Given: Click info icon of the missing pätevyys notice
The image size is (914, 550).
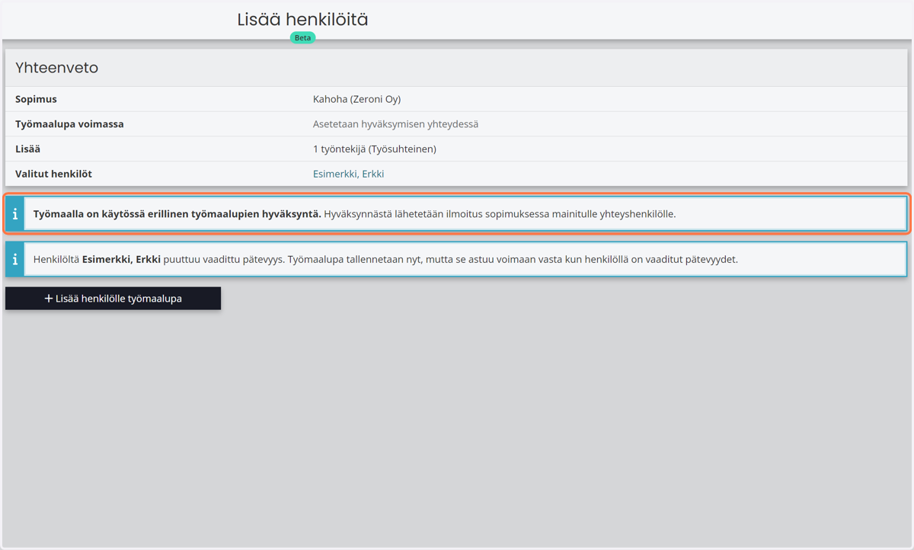Looking at the screenshot, I should pyautogui.click(x=15, y=259).
